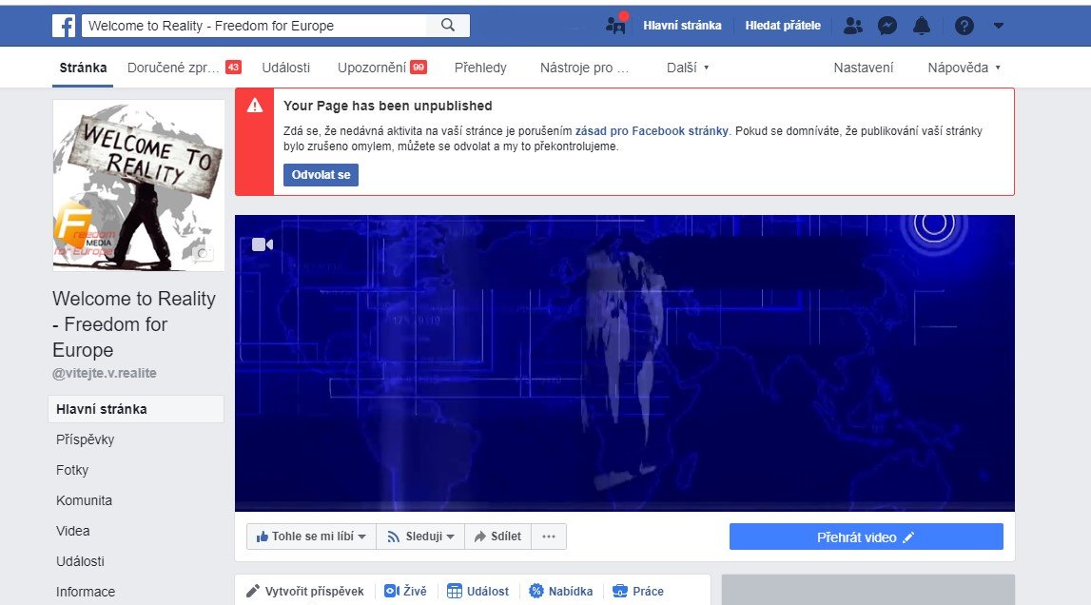The height and width of the screenshot is (605, 1091).
Task: Open the Tohle se mi líbí dropdown
Action: 311,537
